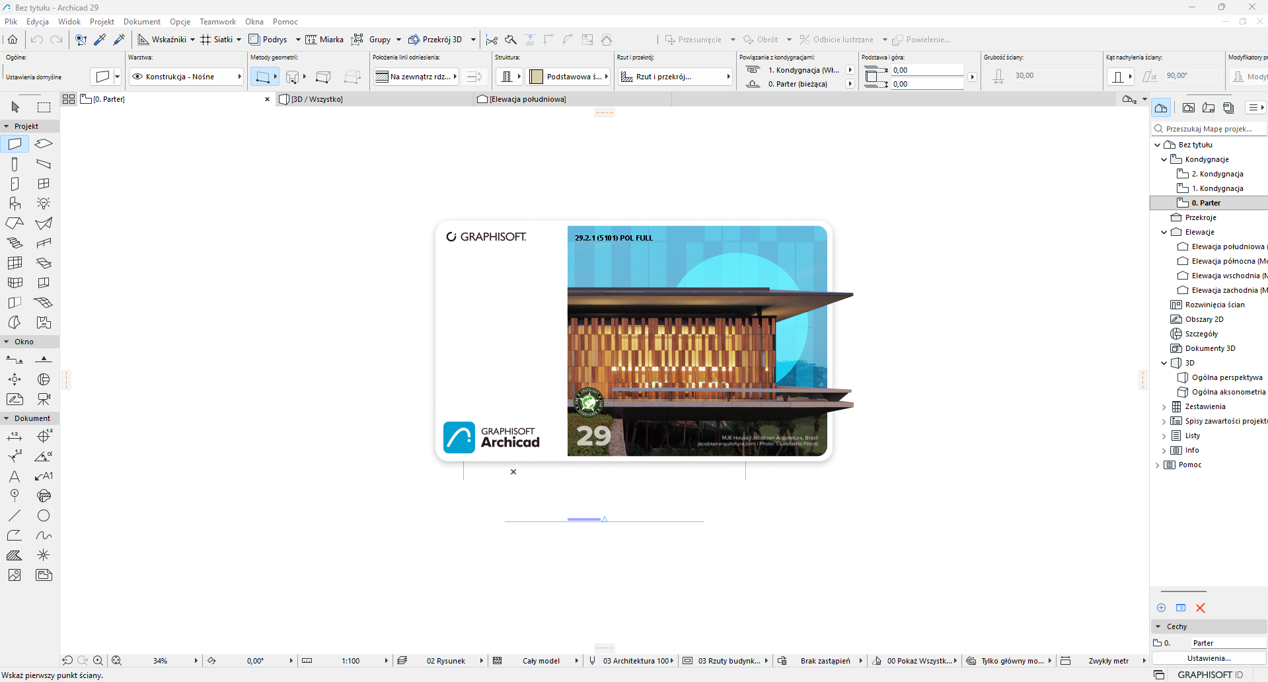Collapse the Kondygnacje tree node
The width and height of the screenshot is (1268, 682).
click(1164, 159)
